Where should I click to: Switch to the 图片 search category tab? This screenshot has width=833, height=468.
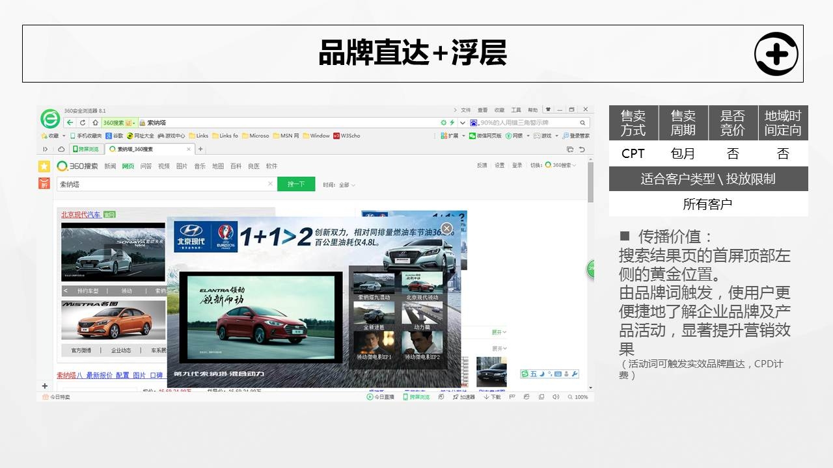[x=182, y=166]
